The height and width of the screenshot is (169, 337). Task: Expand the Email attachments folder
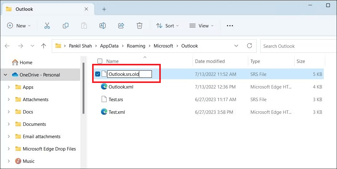[x=9, y=137]
